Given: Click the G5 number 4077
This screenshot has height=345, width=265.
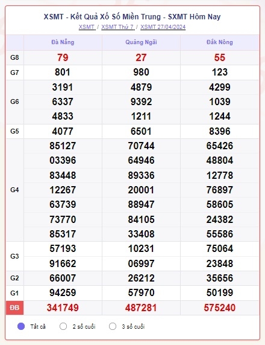Looking at the screenshot, I should point(63,131).
